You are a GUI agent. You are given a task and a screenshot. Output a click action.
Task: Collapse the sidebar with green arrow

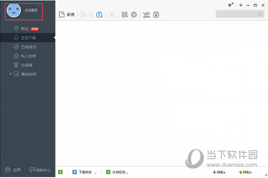(x=61, y=172)
